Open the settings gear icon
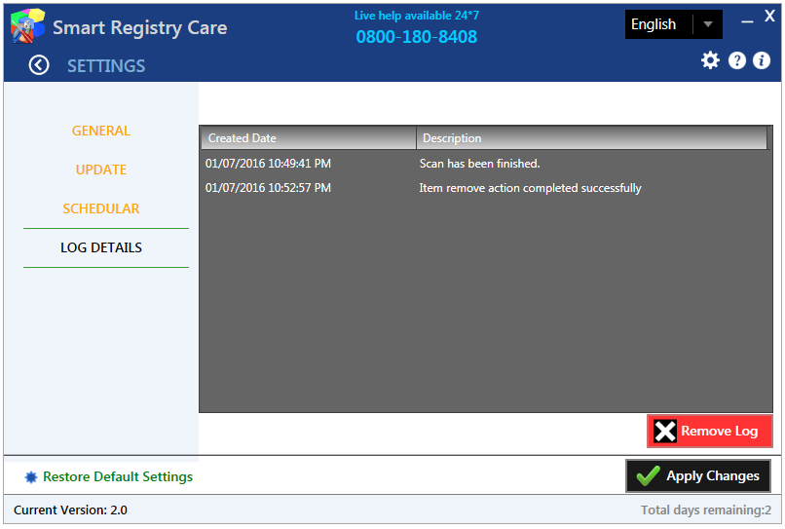Image resolution: width=785 pixels, height=529 pixels. [710, 60]
